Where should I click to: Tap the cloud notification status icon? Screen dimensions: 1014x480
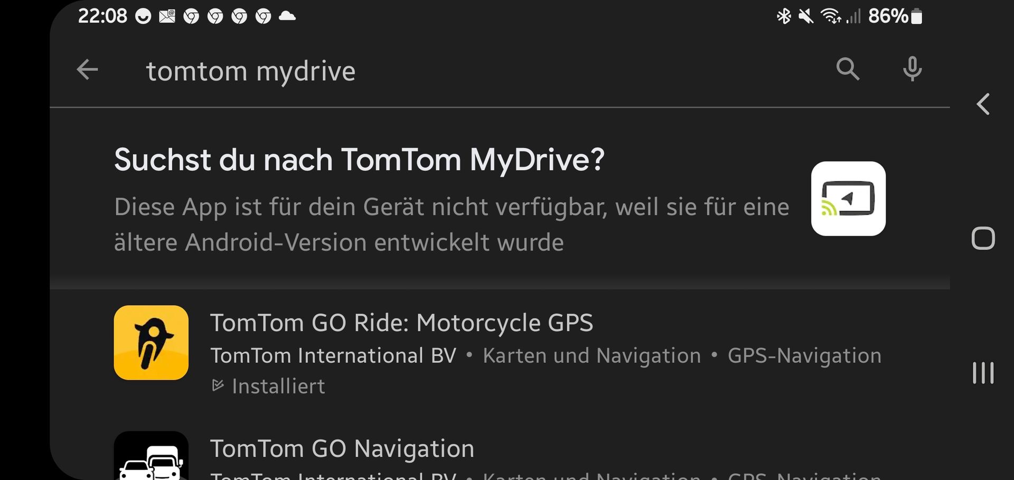[x=287, y=16]
